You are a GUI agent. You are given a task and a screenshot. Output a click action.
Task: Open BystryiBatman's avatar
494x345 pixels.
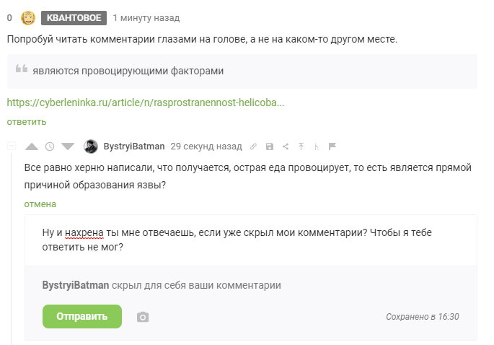click(x=91, y=146)
